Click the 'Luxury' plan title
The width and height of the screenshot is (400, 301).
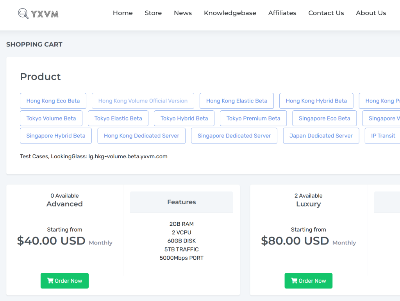pos(309,204)
